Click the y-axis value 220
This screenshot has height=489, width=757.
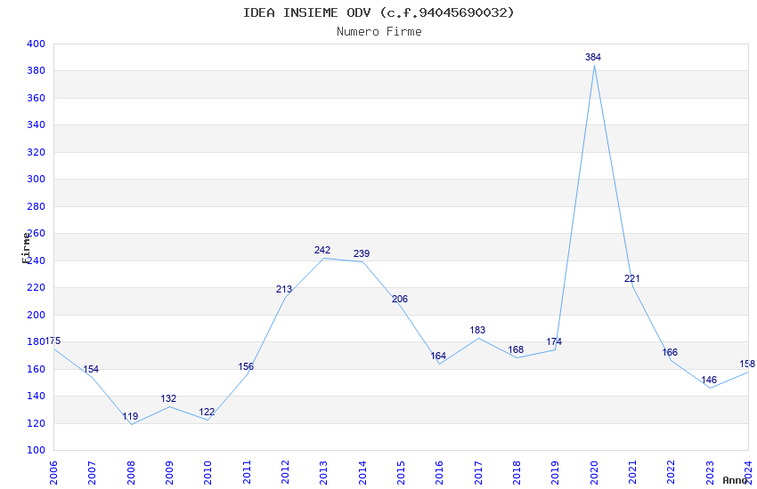[36, 287]
